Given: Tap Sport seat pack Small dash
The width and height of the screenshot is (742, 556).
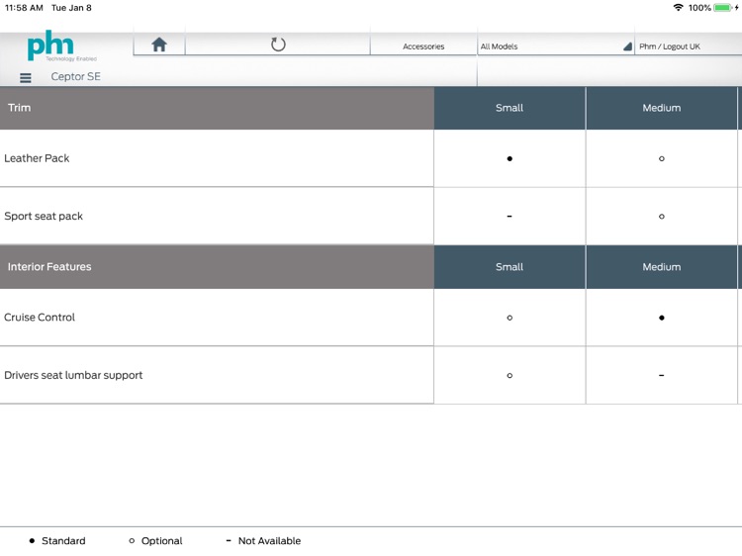Looking at the screenshot, I should pyautogui.click(x=510, y=217).
